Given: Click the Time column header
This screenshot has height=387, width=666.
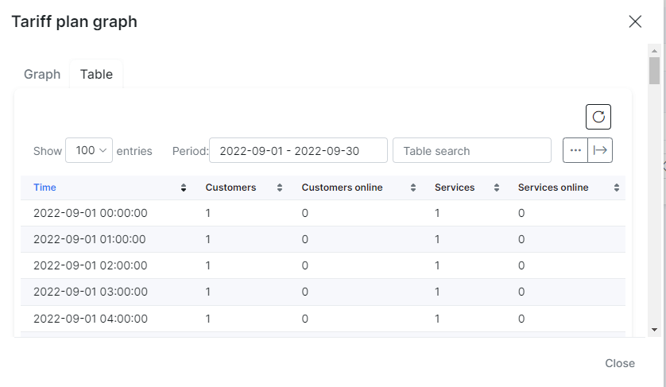Looking at the screenshot, I should 45,188.
